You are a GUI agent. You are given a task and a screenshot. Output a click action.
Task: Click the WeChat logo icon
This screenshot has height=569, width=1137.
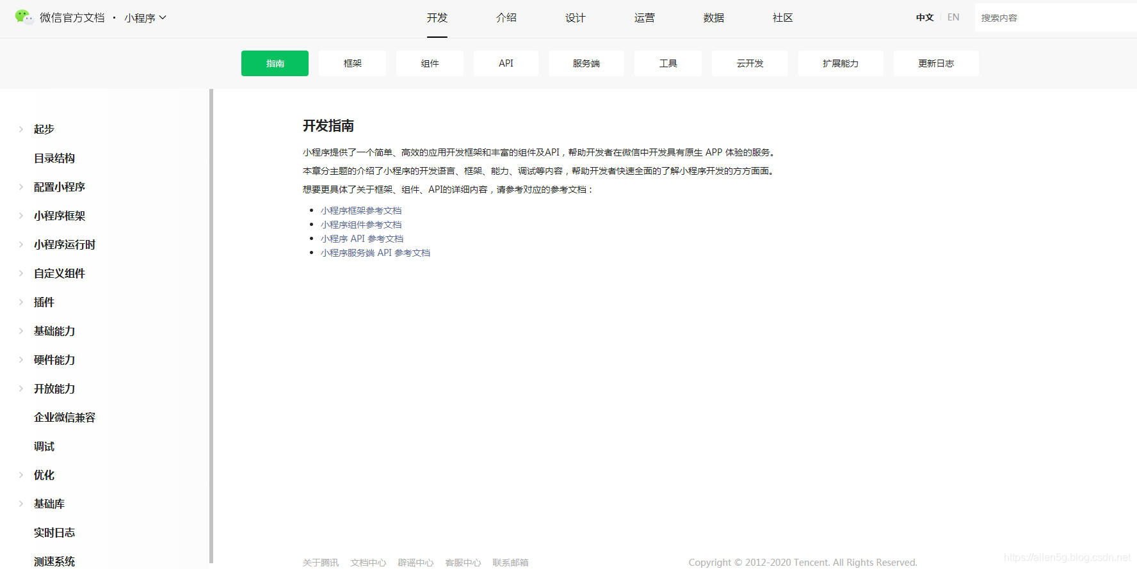(24, 17)
